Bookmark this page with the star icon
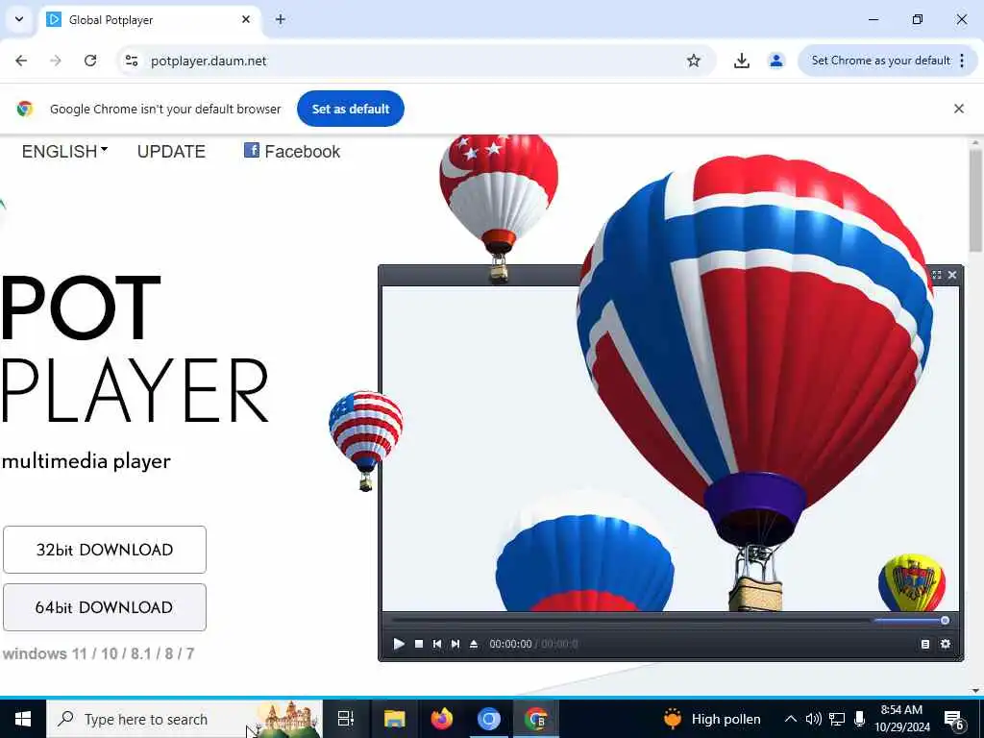The height and width of the screenshot is (738, 984). [694, 61]
